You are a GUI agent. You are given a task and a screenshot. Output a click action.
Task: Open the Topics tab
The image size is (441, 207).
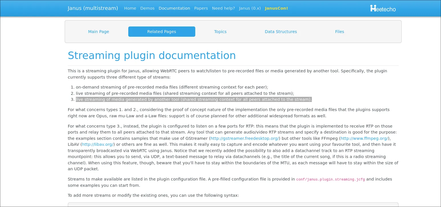coord(220,32)
